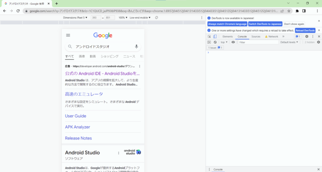This screenshot has width=322, height=172.
Task: Open DevTools settings gear icon
Action: point(307,36)
